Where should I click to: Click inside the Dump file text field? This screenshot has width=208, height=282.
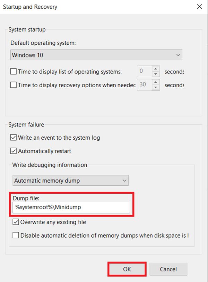pos(69,208)
